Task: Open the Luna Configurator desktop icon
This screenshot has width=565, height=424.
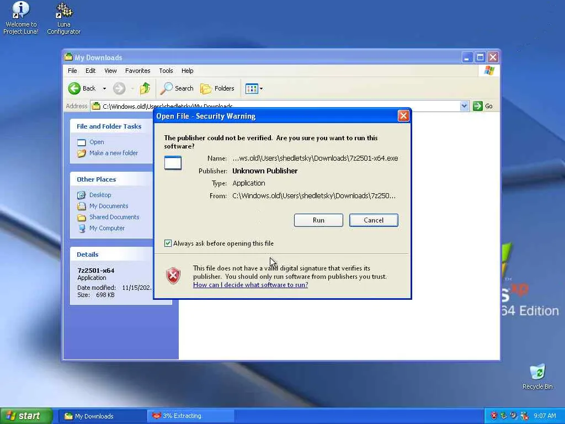Action: (x=63, y=18)
